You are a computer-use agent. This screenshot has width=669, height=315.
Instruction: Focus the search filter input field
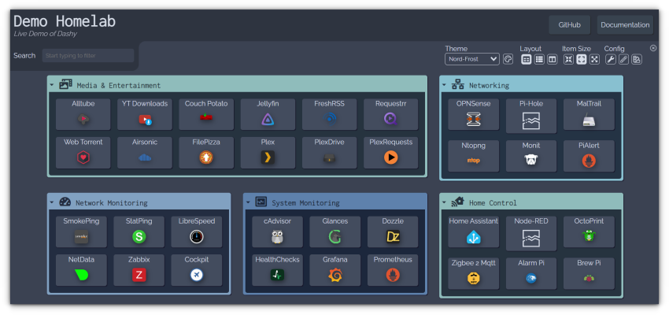click(87, 56)
